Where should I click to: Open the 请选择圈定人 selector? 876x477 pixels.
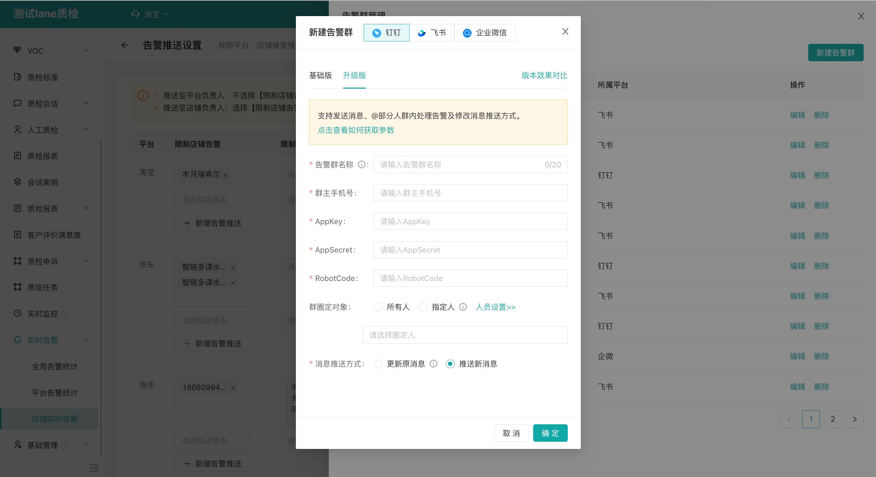pyautogui.click(x=465, y=335)
